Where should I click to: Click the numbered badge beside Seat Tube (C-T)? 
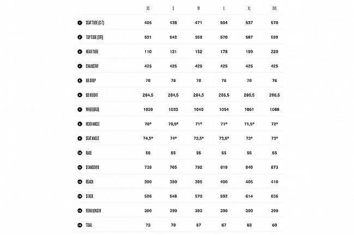click(x=80, y=23)
